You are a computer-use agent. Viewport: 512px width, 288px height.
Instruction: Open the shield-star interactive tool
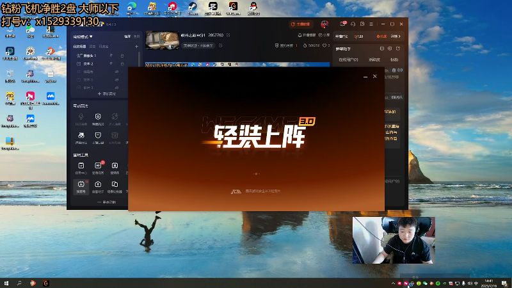(98, 119)
